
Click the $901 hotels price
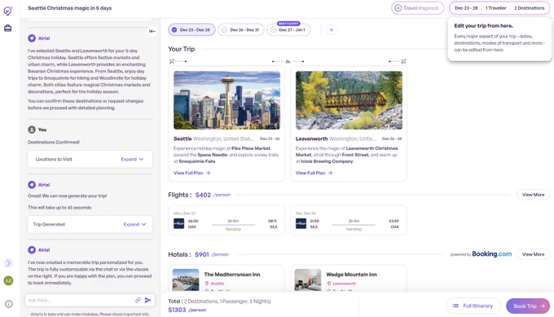tap(202, 254)
